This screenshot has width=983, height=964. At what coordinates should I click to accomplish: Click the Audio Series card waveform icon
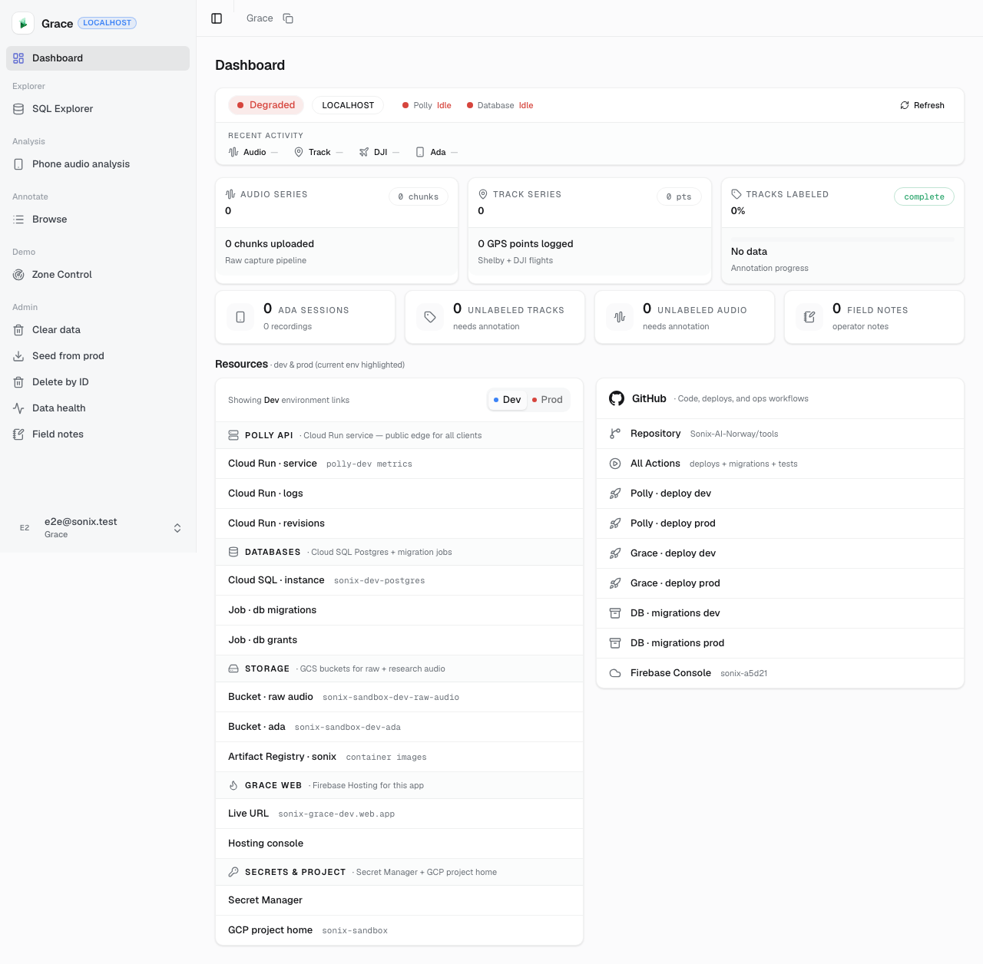click(x=230, y=194)
